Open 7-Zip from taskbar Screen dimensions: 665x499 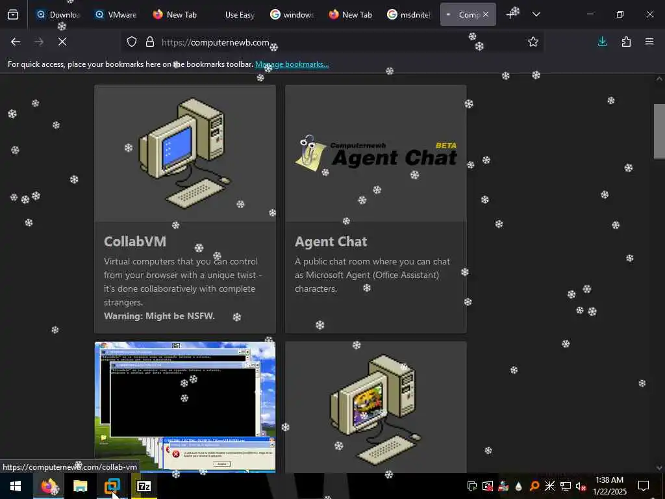click(144, 486)
